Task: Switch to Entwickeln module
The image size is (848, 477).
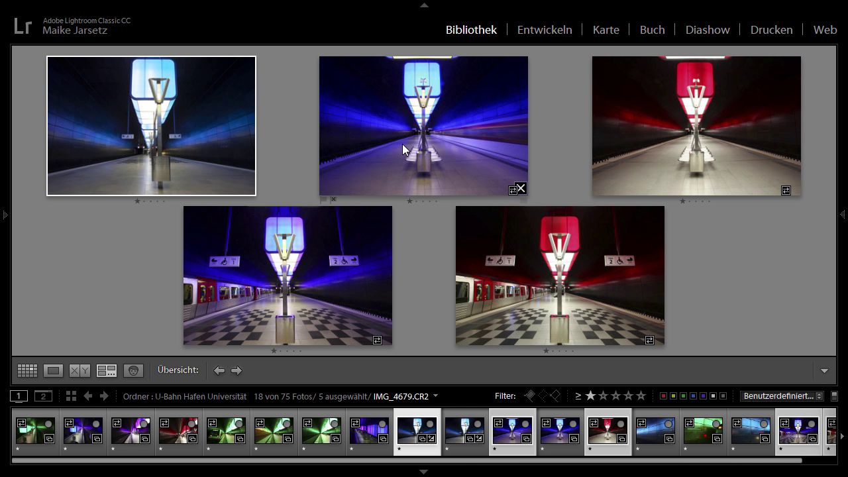Action: click(545, 30)
